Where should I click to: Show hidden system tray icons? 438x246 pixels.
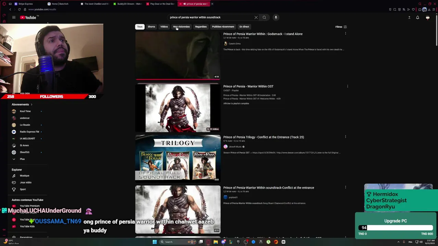click(398, 242)
